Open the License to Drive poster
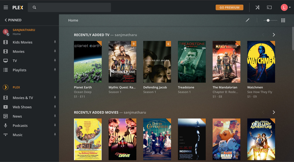Screen dimensions: 294x162 tap(122, 139)
